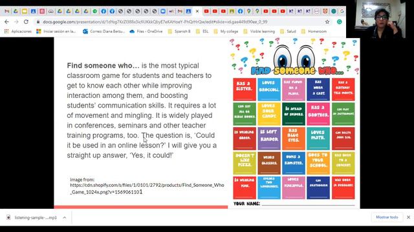Switch to the cloud icon tab
The image size is (414, 232).
tap(50, 12)
